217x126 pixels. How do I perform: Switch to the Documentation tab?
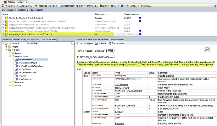(x=117, y=43)
